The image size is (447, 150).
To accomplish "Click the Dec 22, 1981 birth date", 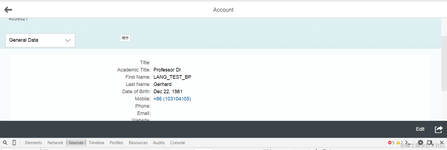I will 168,92.
